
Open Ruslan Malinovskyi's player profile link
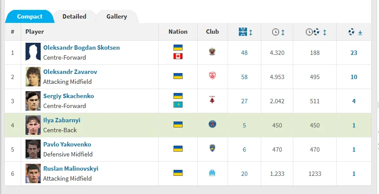pyautogui.click(x=71, y=169)
